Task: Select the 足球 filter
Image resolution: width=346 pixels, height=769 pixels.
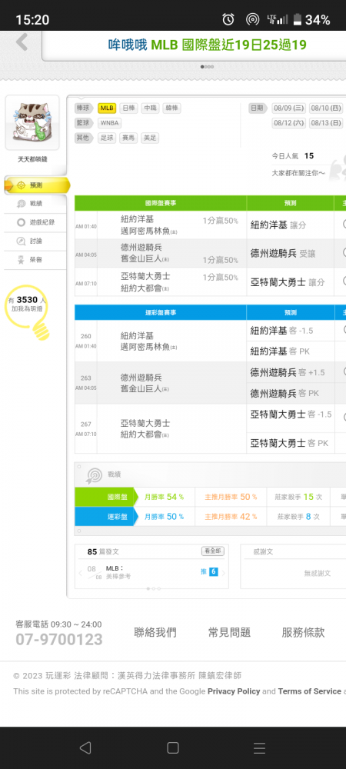Action: pos(107,138)
